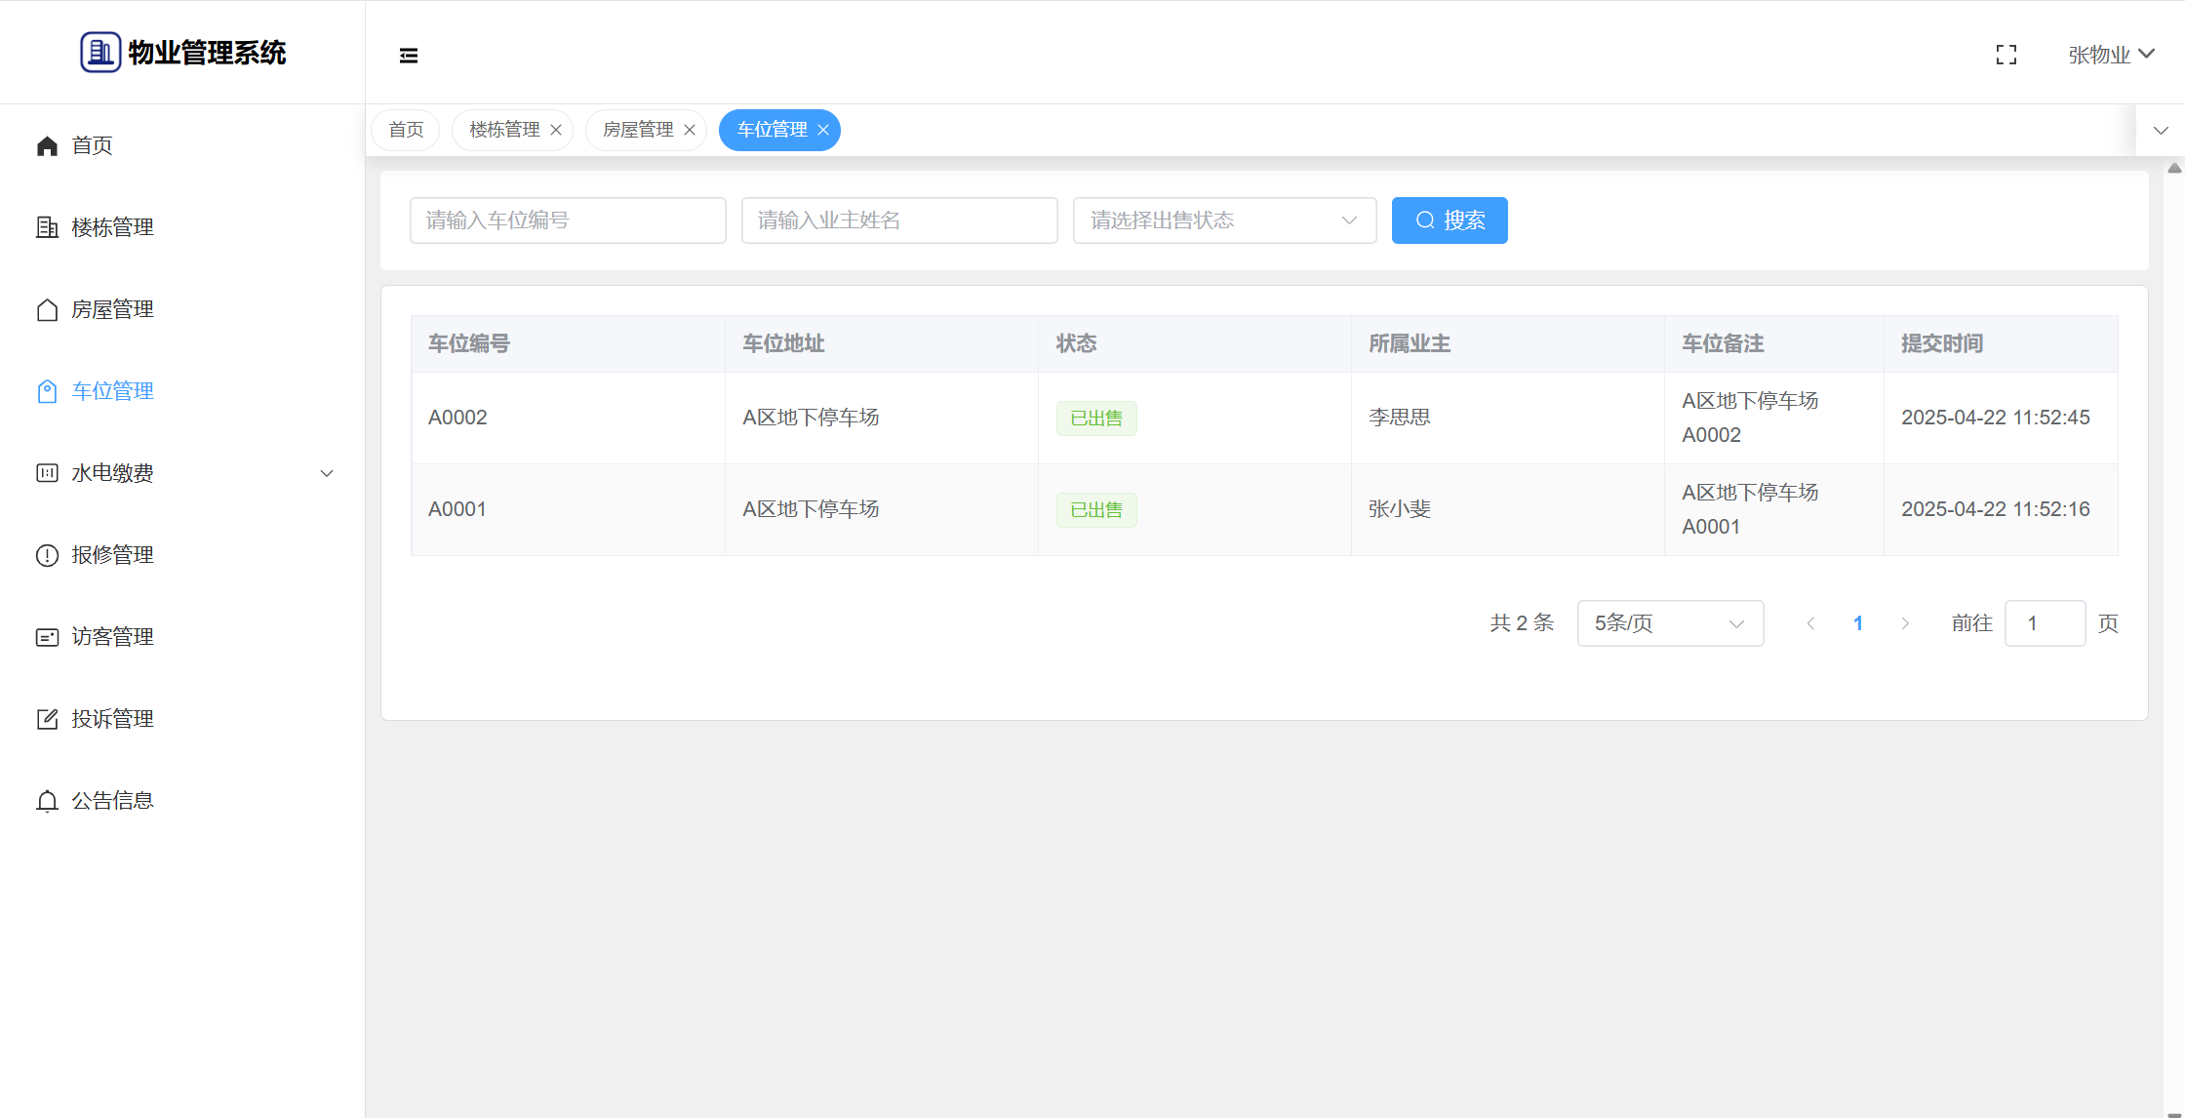Select 车位管理 in the sidebar

pos(112,391)
